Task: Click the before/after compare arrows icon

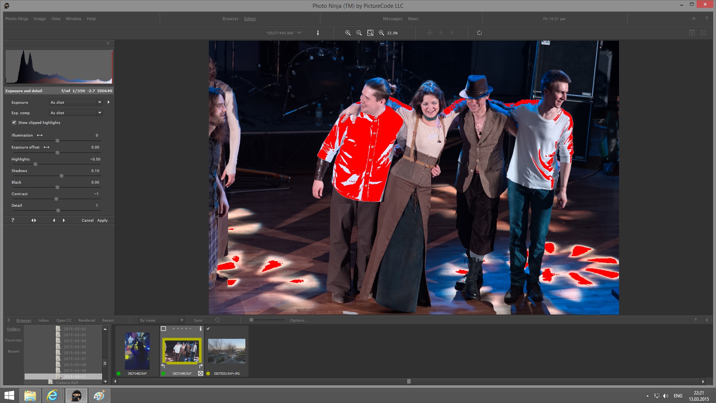Action: (x=34, y=220)
